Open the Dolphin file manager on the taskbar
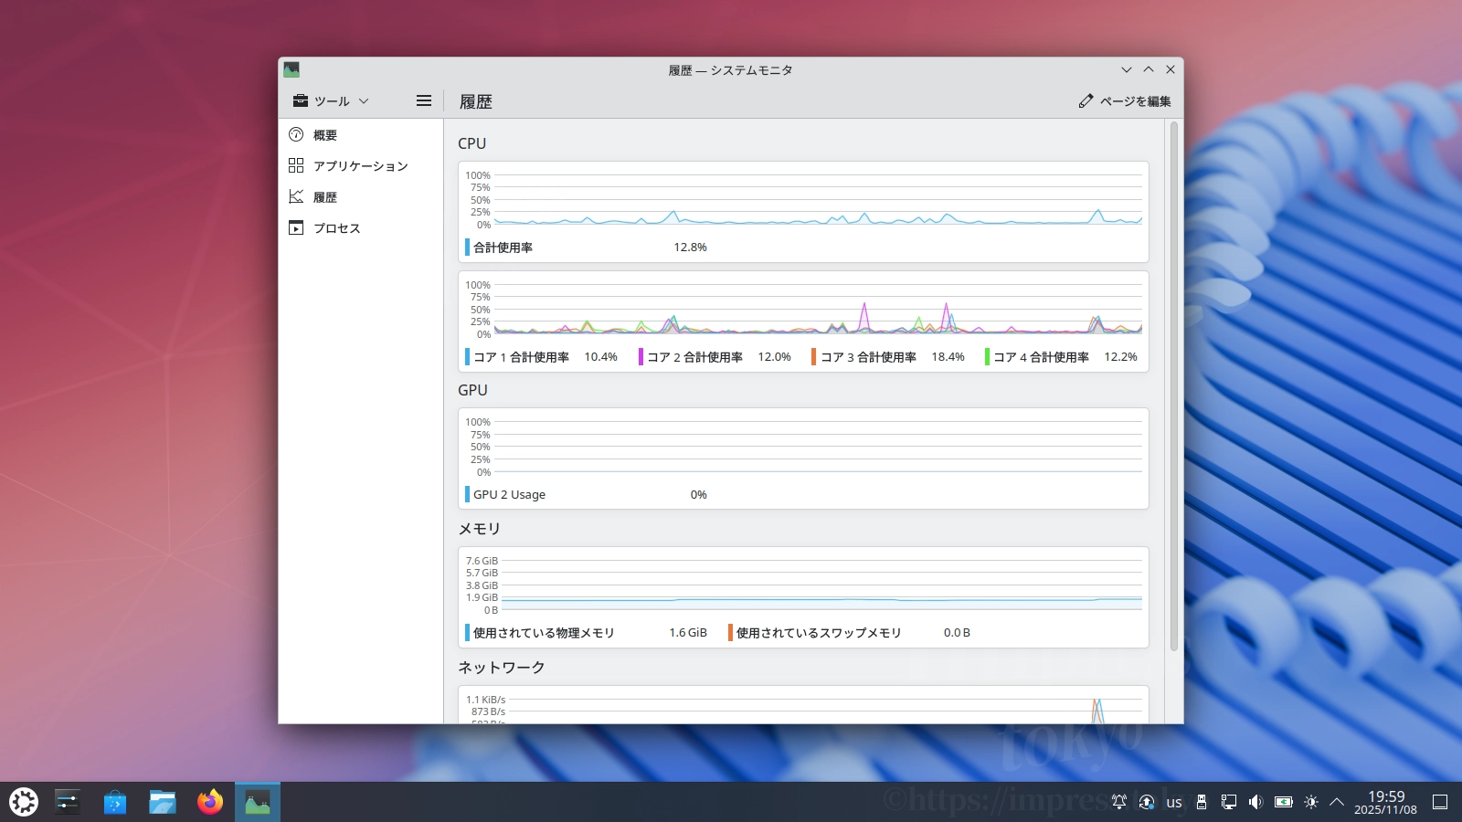This screenshot has width=1462, height=822. tap(163, 802)
